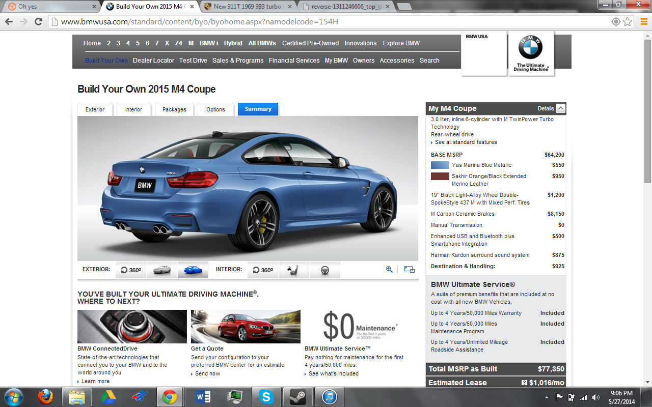Click the BMW roundel logo
Viewport: 652px width, 407px height.
click(531, 48)
